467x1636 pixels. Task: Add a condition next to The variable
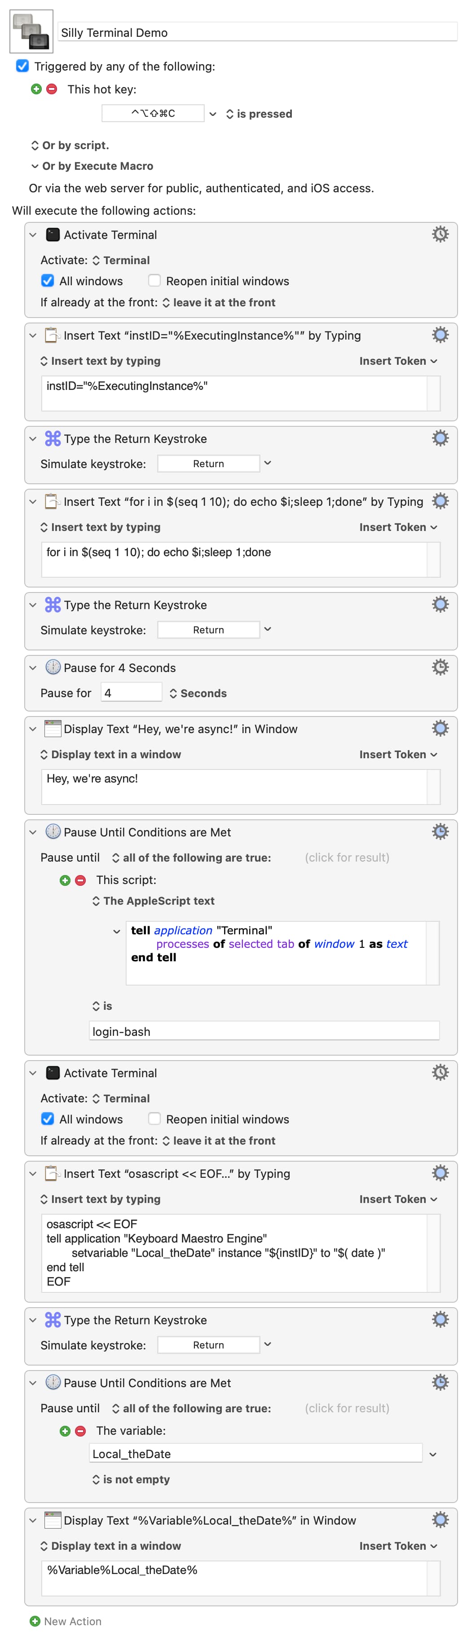pos(65,1430)
